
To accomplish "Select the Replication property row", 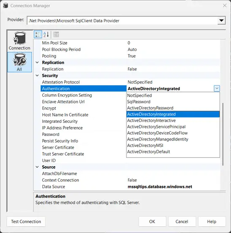I will click(53, 69).
